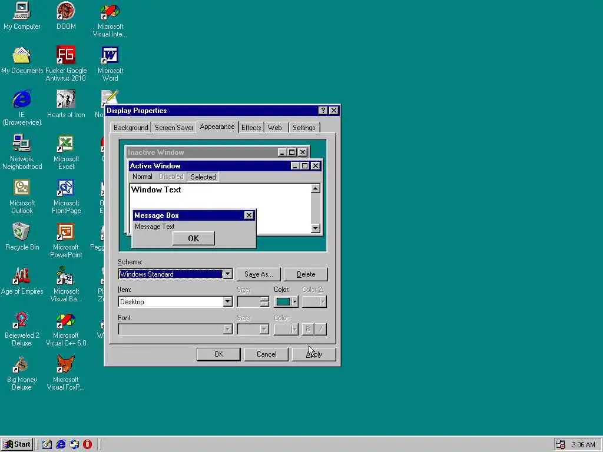Viewport: 603px width, 452px height.
Task: Cancel the Display Properties dialog
Action: (x=267, y=354)
